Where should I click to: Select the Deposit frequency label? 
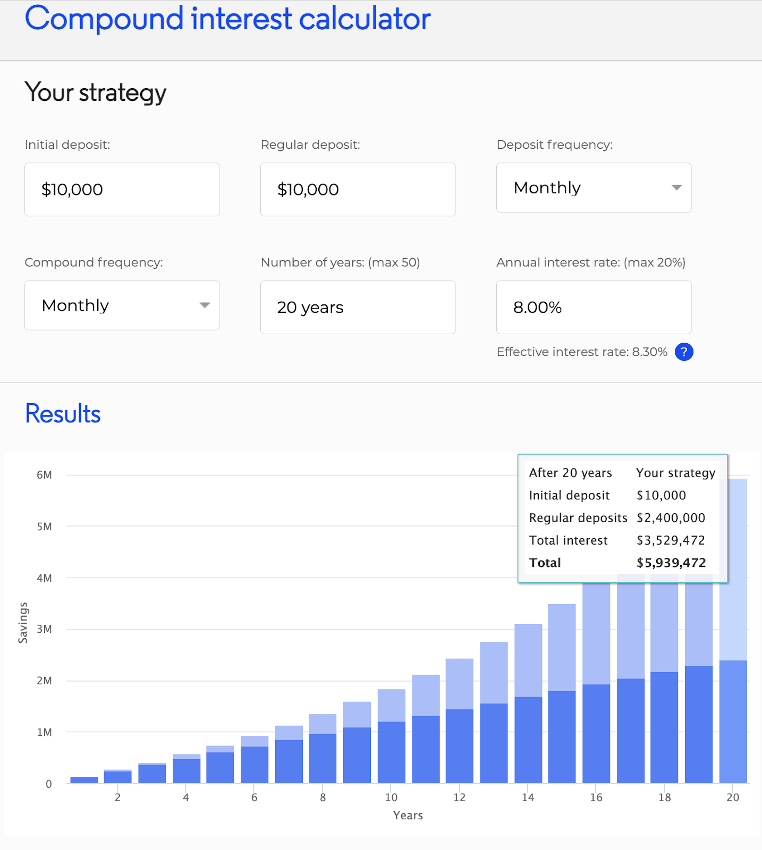(x=554, y=144)
